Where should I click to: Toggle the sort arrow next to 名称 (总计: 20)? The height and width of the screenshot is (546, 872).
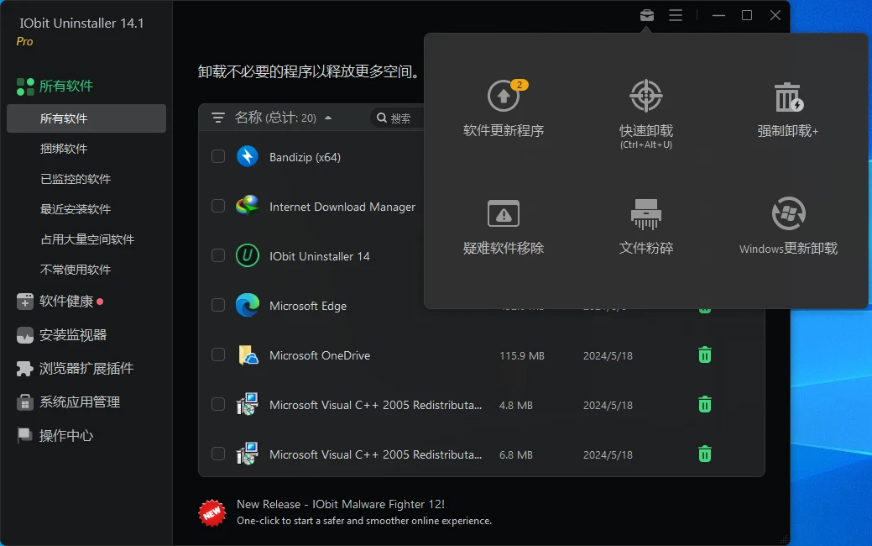click(328, 118)
